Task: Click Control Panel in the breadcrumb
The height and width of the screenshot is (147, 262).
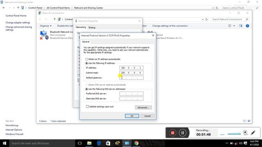Action: [x=35, y=8]
